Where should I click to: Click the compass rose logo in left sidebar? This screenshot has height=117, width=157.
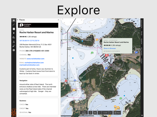click(14, 112)
